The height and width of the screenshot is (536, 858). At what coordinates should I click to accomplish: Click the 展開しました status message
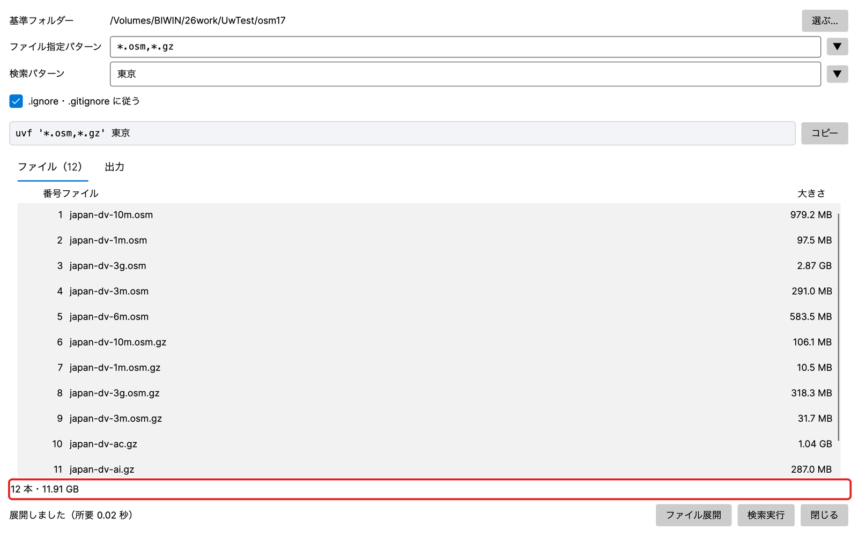click(x=71, y=515)
